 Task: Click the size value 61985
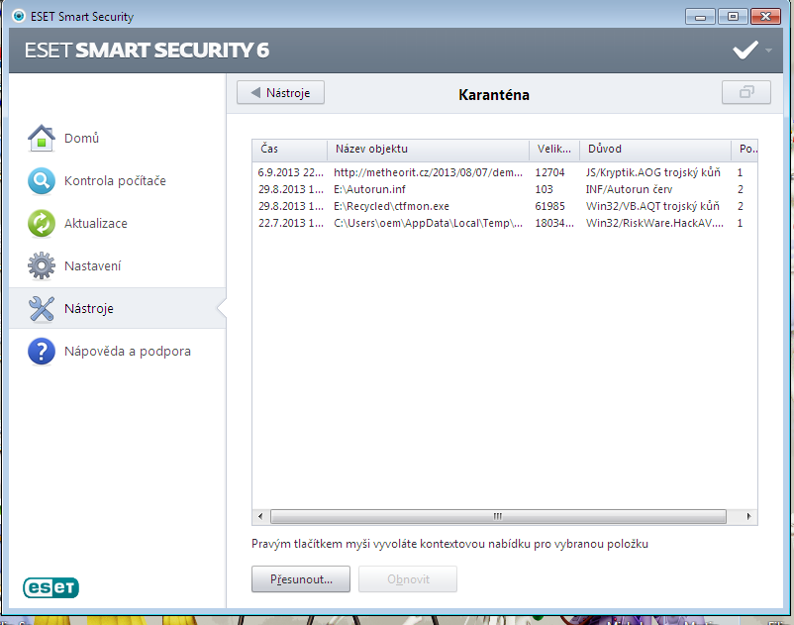coord(549,206)
